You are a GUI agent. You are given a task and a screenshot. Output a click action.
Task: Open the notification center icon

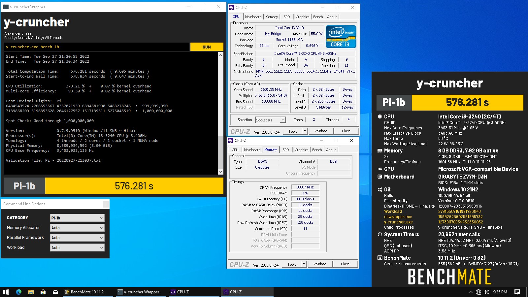point(517,292)
